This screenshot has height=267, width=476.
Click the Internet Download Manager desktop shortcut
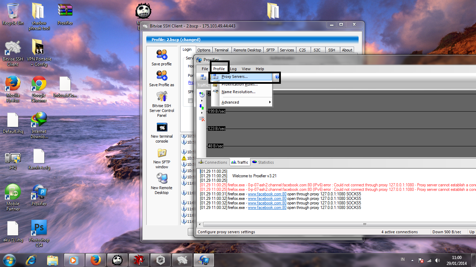(39, 125)
